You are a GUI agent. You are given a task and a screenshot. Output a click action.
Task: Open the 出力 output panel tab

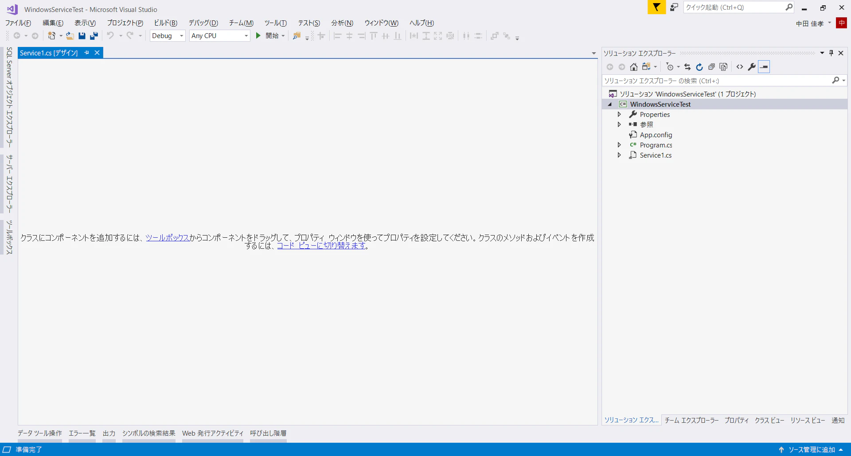pos(109,433)
